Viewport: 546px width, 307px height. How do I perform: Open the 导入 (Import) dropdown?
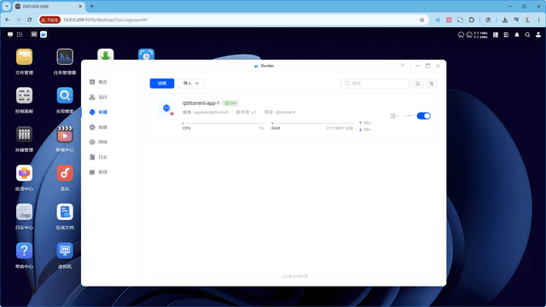(x=191, y=84)
